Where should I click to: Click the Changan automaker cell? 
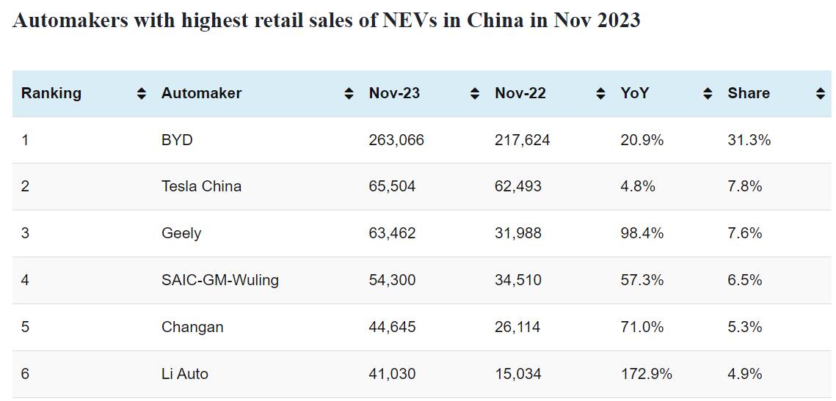point(192,327)
